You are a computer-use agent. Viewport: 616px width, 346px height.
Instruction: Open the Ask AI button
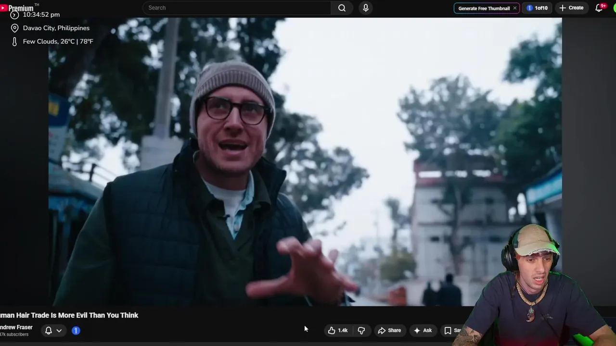423,330
